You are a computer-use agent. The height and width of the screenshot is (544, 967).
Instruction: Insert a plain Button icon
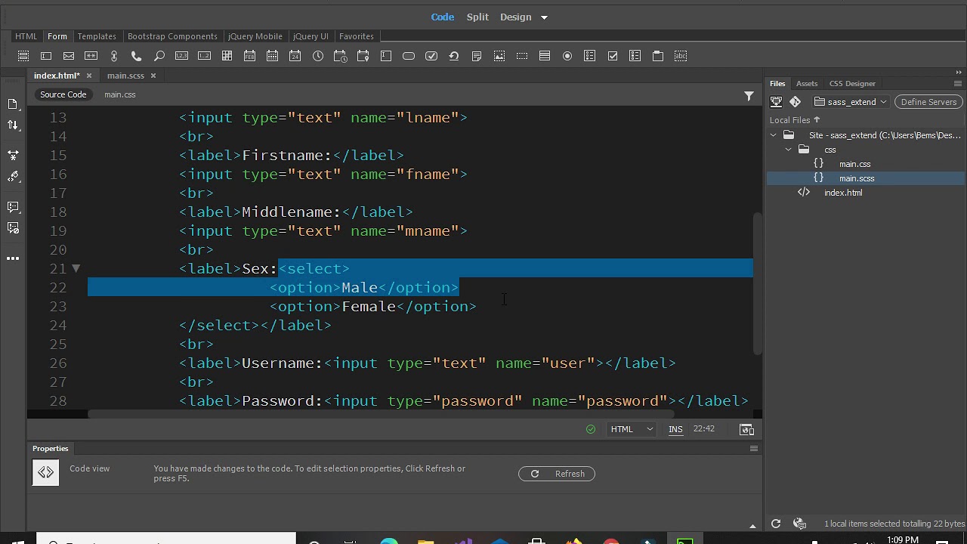click(x=409, y=56)
